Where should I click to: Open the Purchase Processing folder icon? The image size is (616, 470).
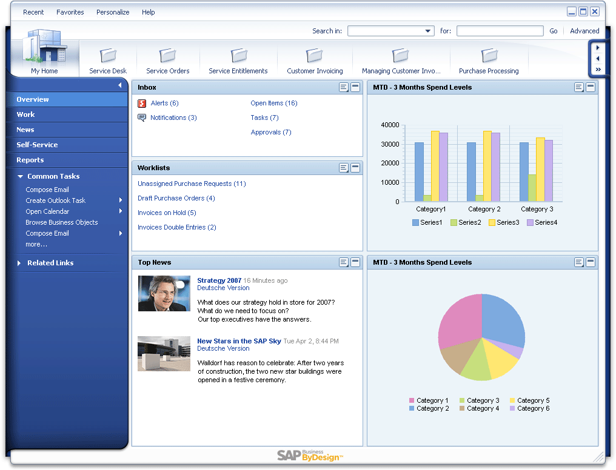point(489,55)
